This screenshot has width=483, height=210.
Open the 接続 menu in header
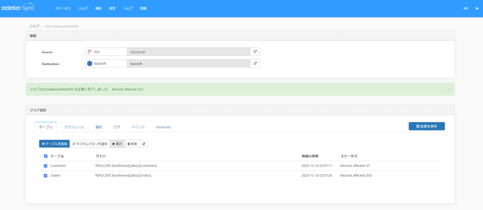pyautogui.click(x=99, y=8)
